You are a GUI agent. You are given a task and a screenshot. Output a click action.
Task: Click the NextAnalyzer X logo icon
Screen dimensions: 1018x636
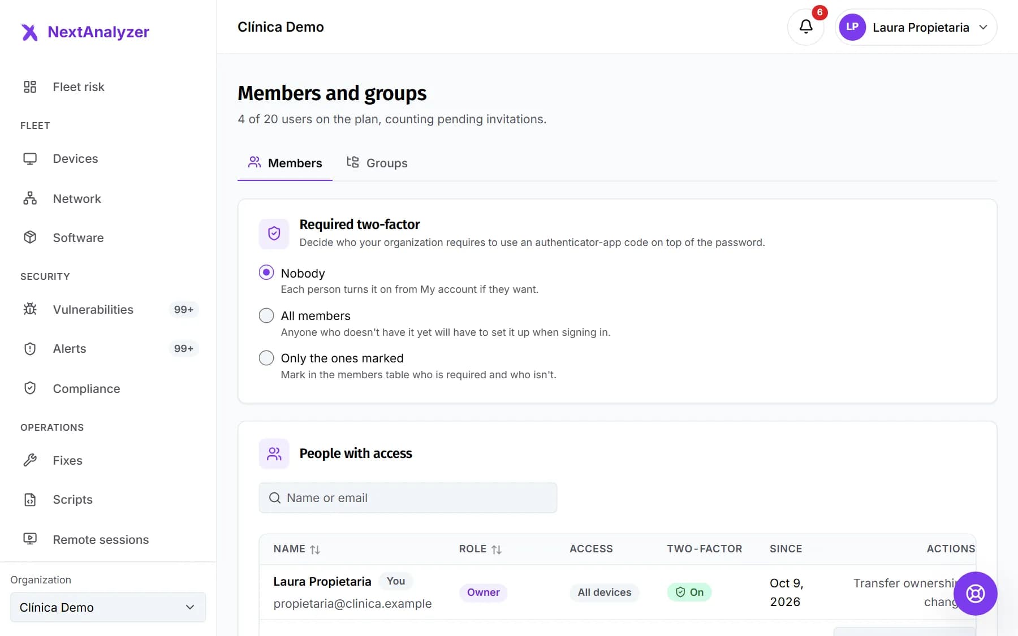[29, 32]
